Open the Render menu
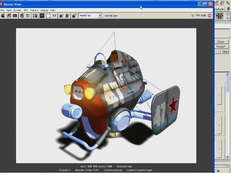 (18, 10)
